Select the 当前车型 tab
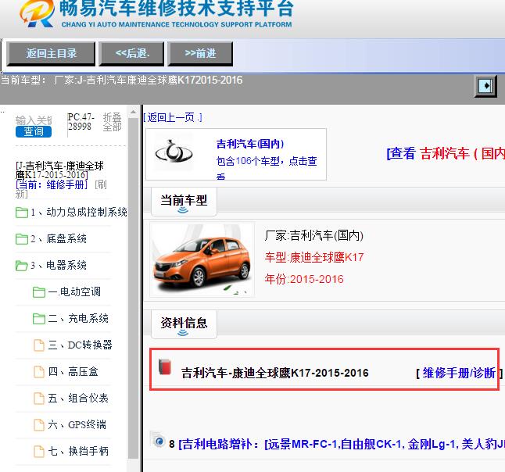Viewport: 505px width, 472px height. [184, 202]
